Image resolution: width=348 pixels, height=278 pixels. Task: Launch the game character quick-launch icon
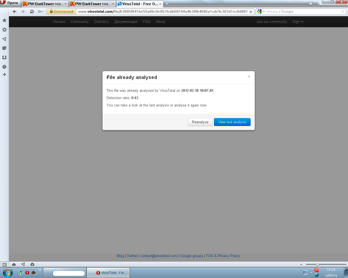click(33, 273)
